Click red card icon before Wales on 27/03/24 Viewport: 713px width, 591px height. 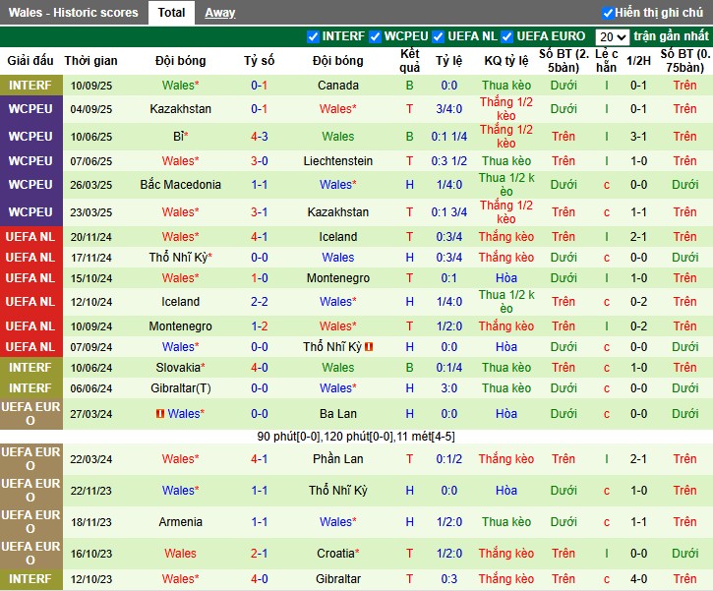coord(158,414)
